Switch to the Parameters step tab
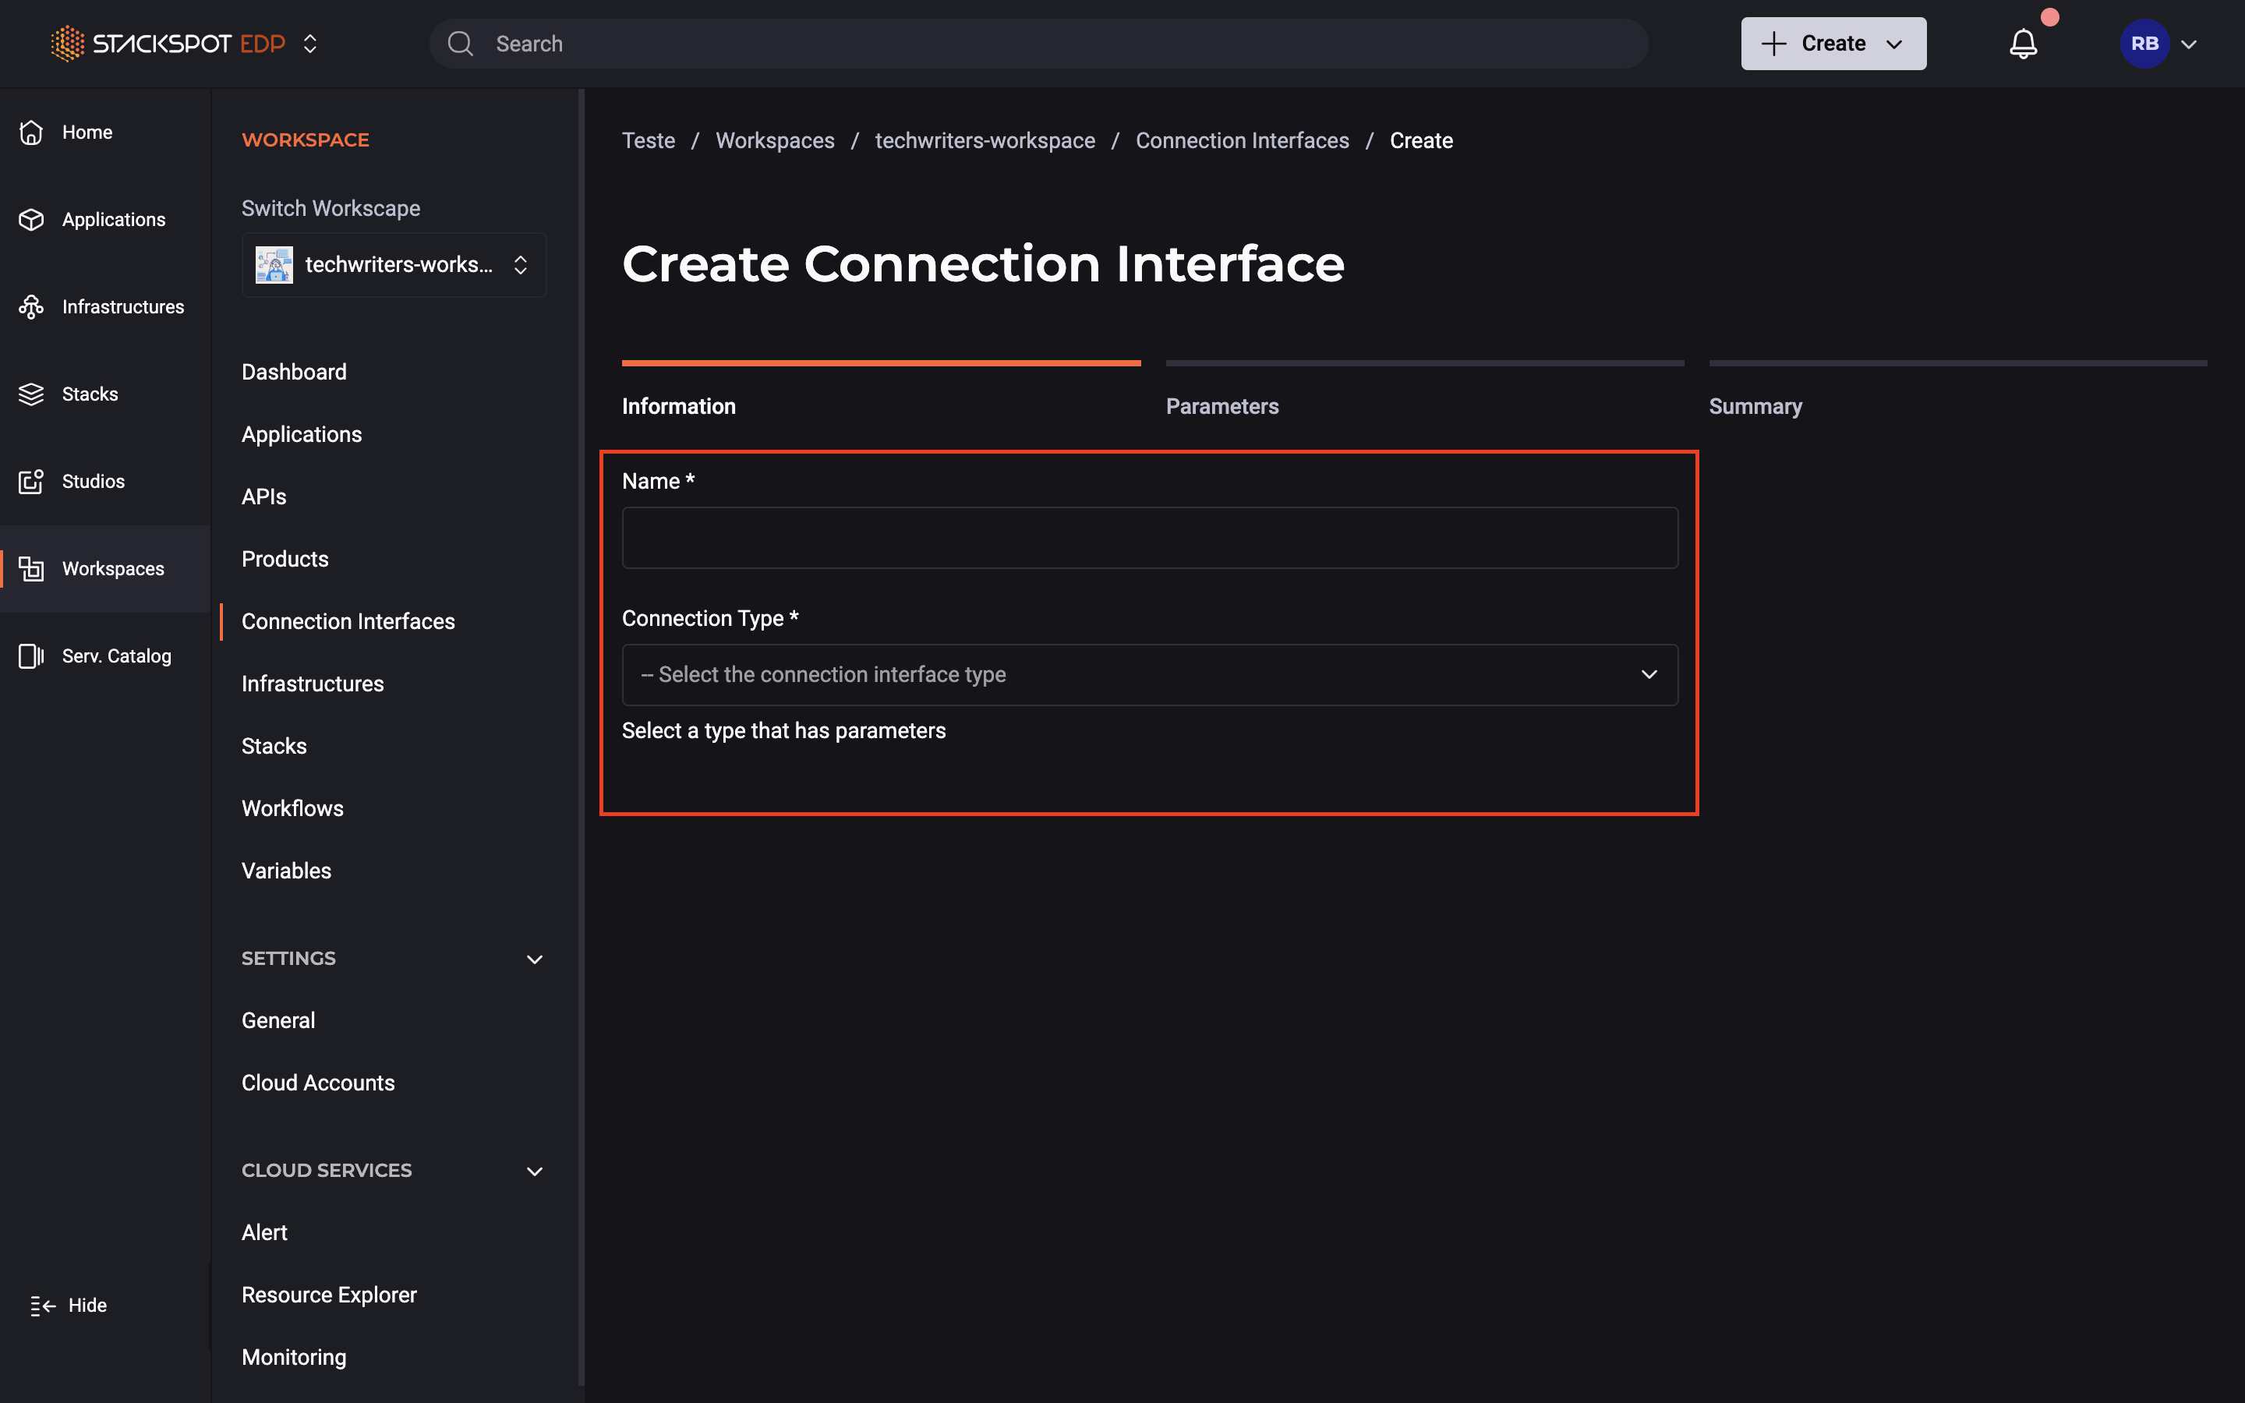Screen dimensions: 2245x1403 (1221, 406)
